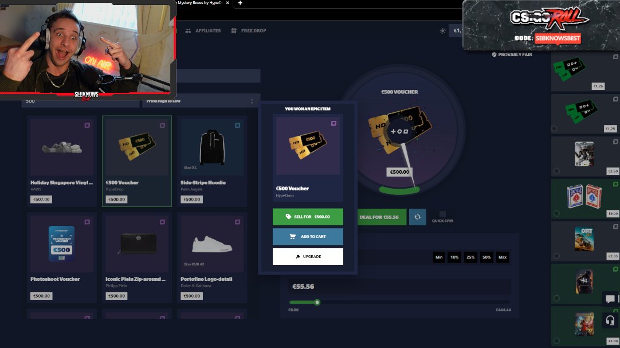620x348 pixels.
Task: Tick the checkbox on Side-Stripe Hoodie card
Action: click(237, 126)
